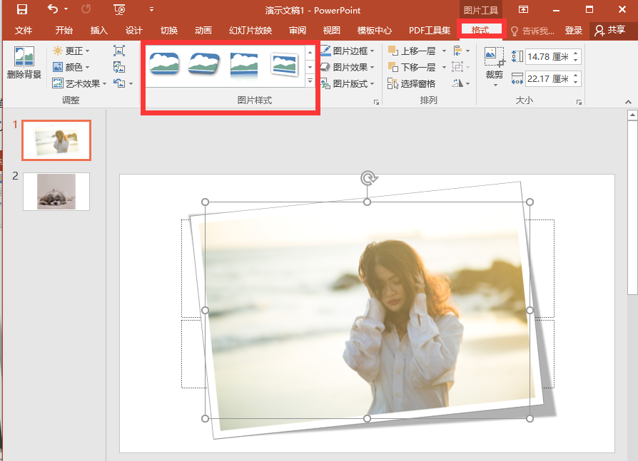Viewport: 638px width, 461px height.
Task: Open the 文件 menu
Action: (23, 31)
